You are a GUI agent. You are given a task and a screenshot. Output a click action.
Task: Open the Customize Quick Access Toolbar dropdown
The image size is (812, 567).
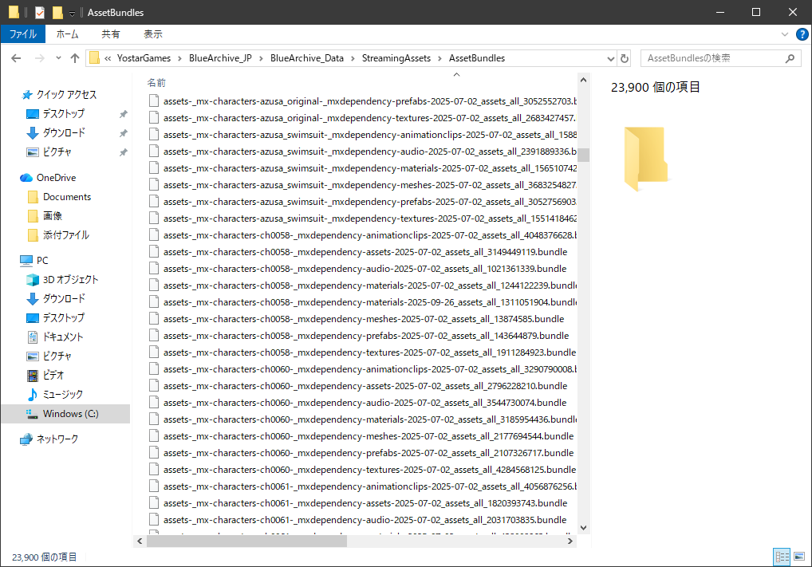72,14
